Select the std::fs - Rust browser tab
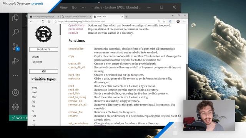This screenshot has width=246, height=138. (x=108, y=16)
